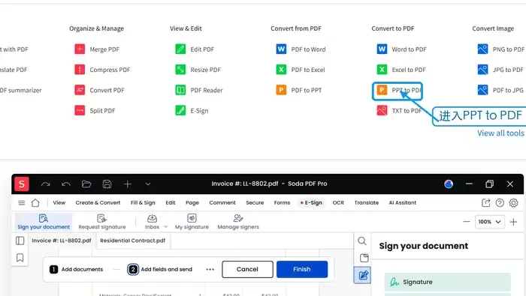
Task: Open the Merge PDF tool
Action: 97,49
